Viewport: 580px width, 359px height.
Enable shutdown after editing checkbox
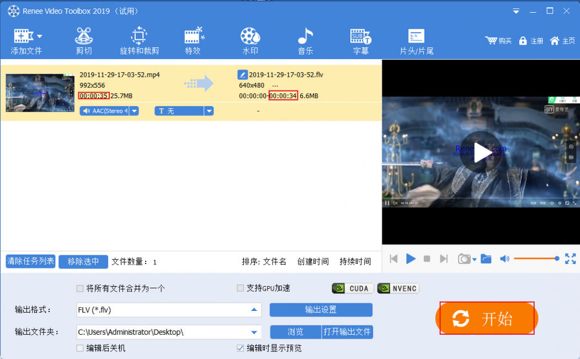(x=80, y=348)
